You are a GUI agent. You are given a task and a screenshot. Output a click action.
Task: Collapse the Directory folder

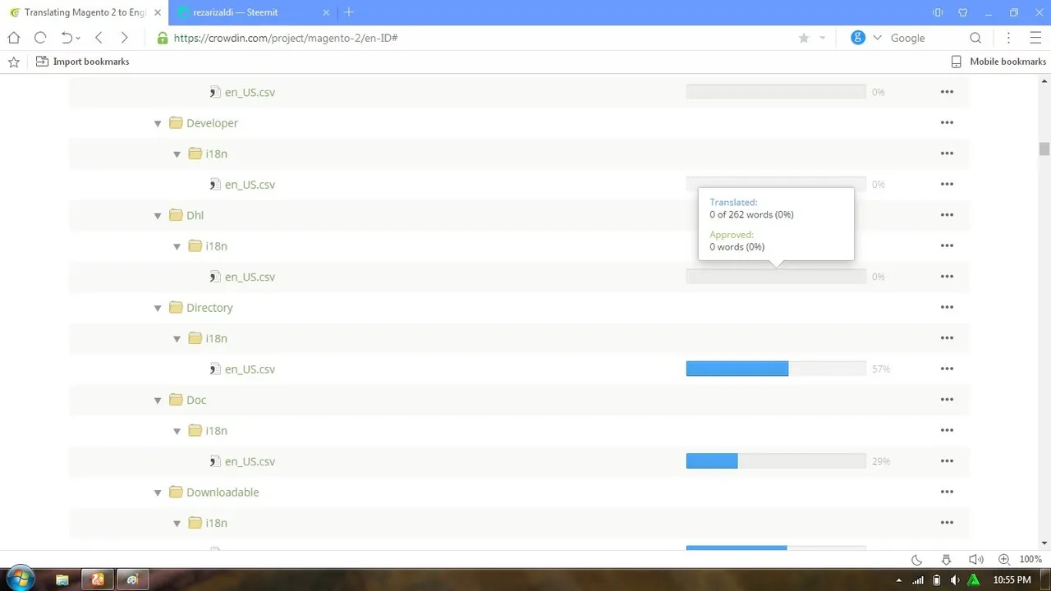coord(158,308)
